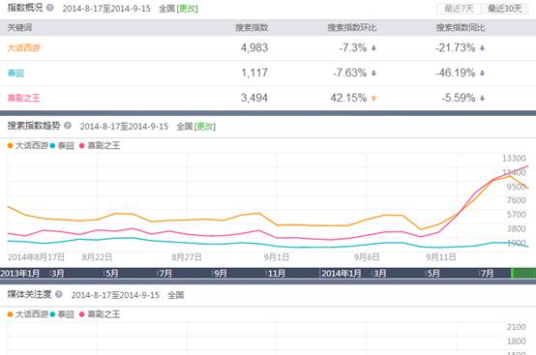
Task: Select 最近30天 time range
Action: (504, 9)
